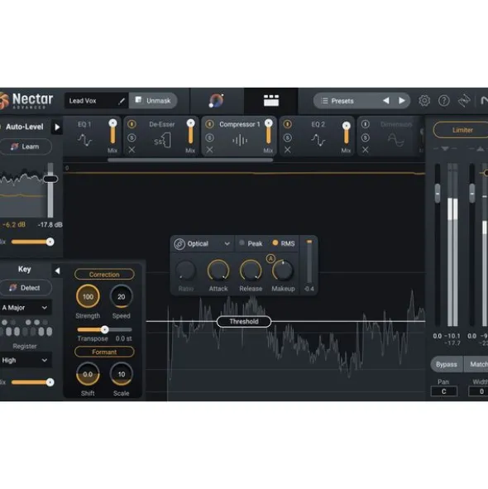Switch to the module chain view icon

271,101
